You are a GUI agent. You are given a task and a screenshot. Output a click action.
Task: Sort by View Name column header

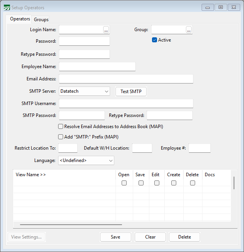pyautogui.click(x=31, y=175)
